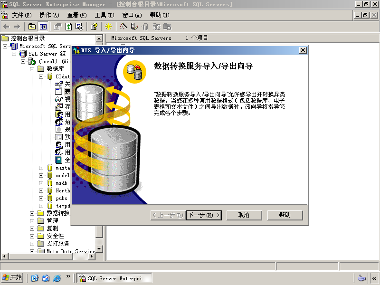The image size is (380, 285).
Task: Click SQL Server Enterprise taskbar button
Action: pyautogui.click(x=114, y=278)
